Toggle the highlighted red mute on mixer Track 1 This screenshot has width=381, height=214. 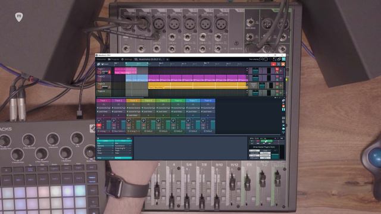tap(99, 125)
